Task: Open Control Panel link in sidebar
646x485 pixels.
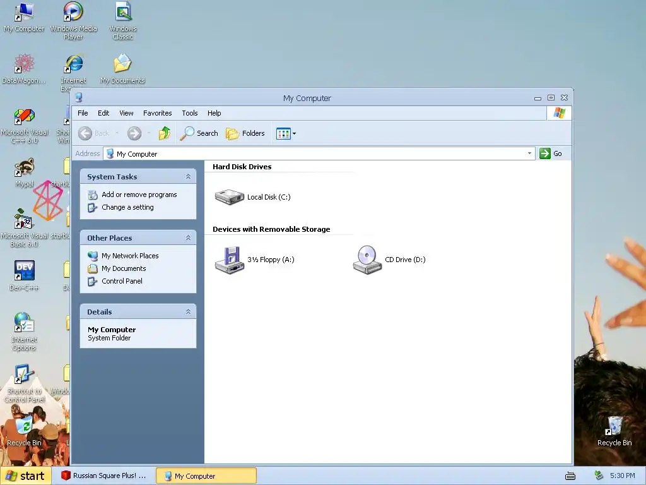Action: (x=122, y=281)
